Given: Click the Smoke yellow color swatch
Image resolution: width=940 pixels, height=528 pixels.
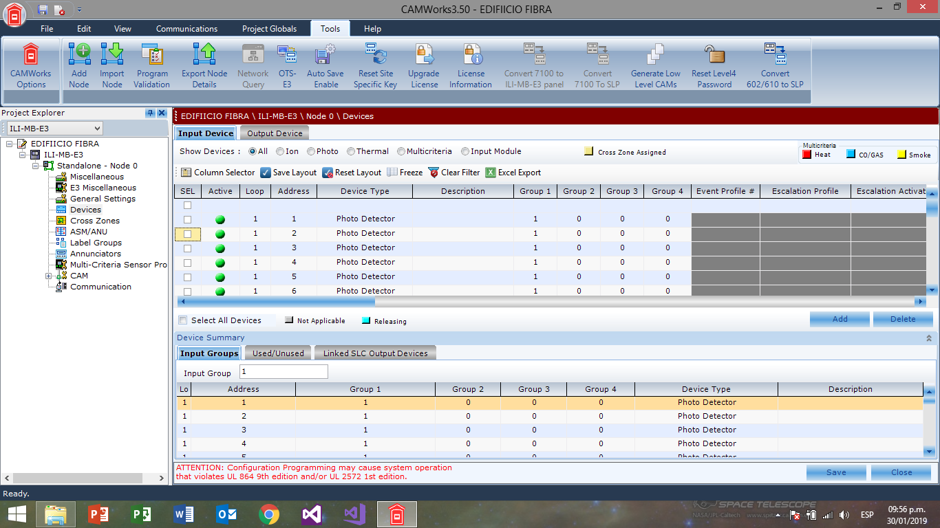Looking at the screenshot, I should pos(901,155).
